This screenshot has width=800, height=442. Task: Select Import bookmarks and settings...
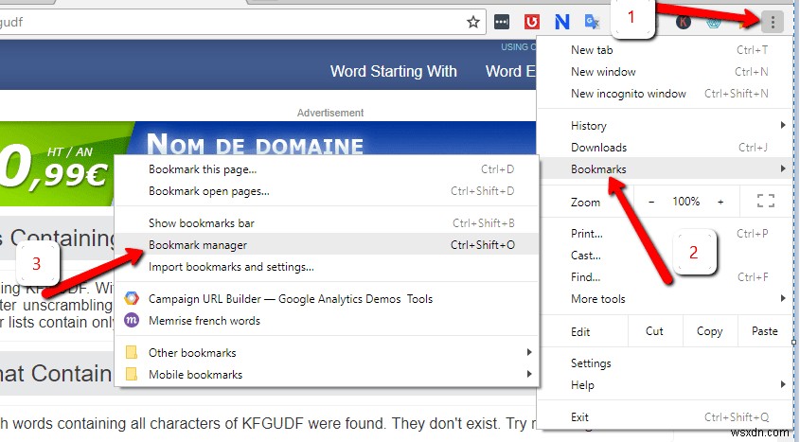pyautogui.click(x=327, y=267)
